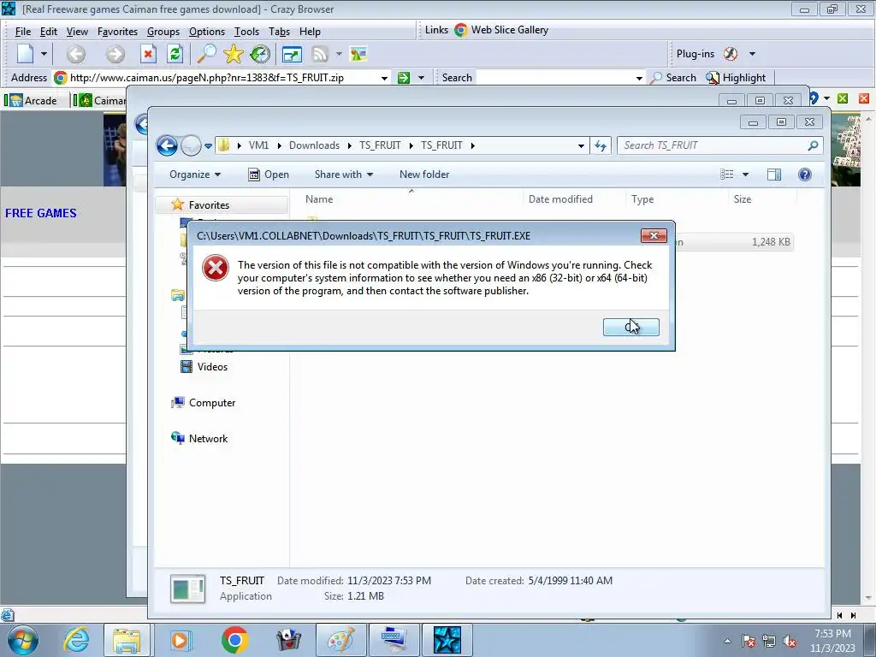The width and height of the screenshot is (876, 657).
Task: Open the Tools menu
Action: pyautogui.click(x=246, y=32)
